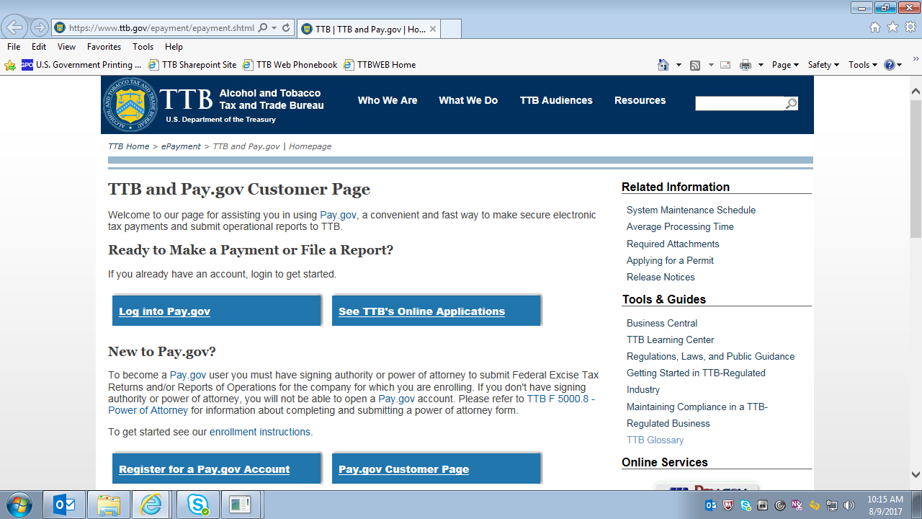Open the Edit menu

tap(39, 47)
